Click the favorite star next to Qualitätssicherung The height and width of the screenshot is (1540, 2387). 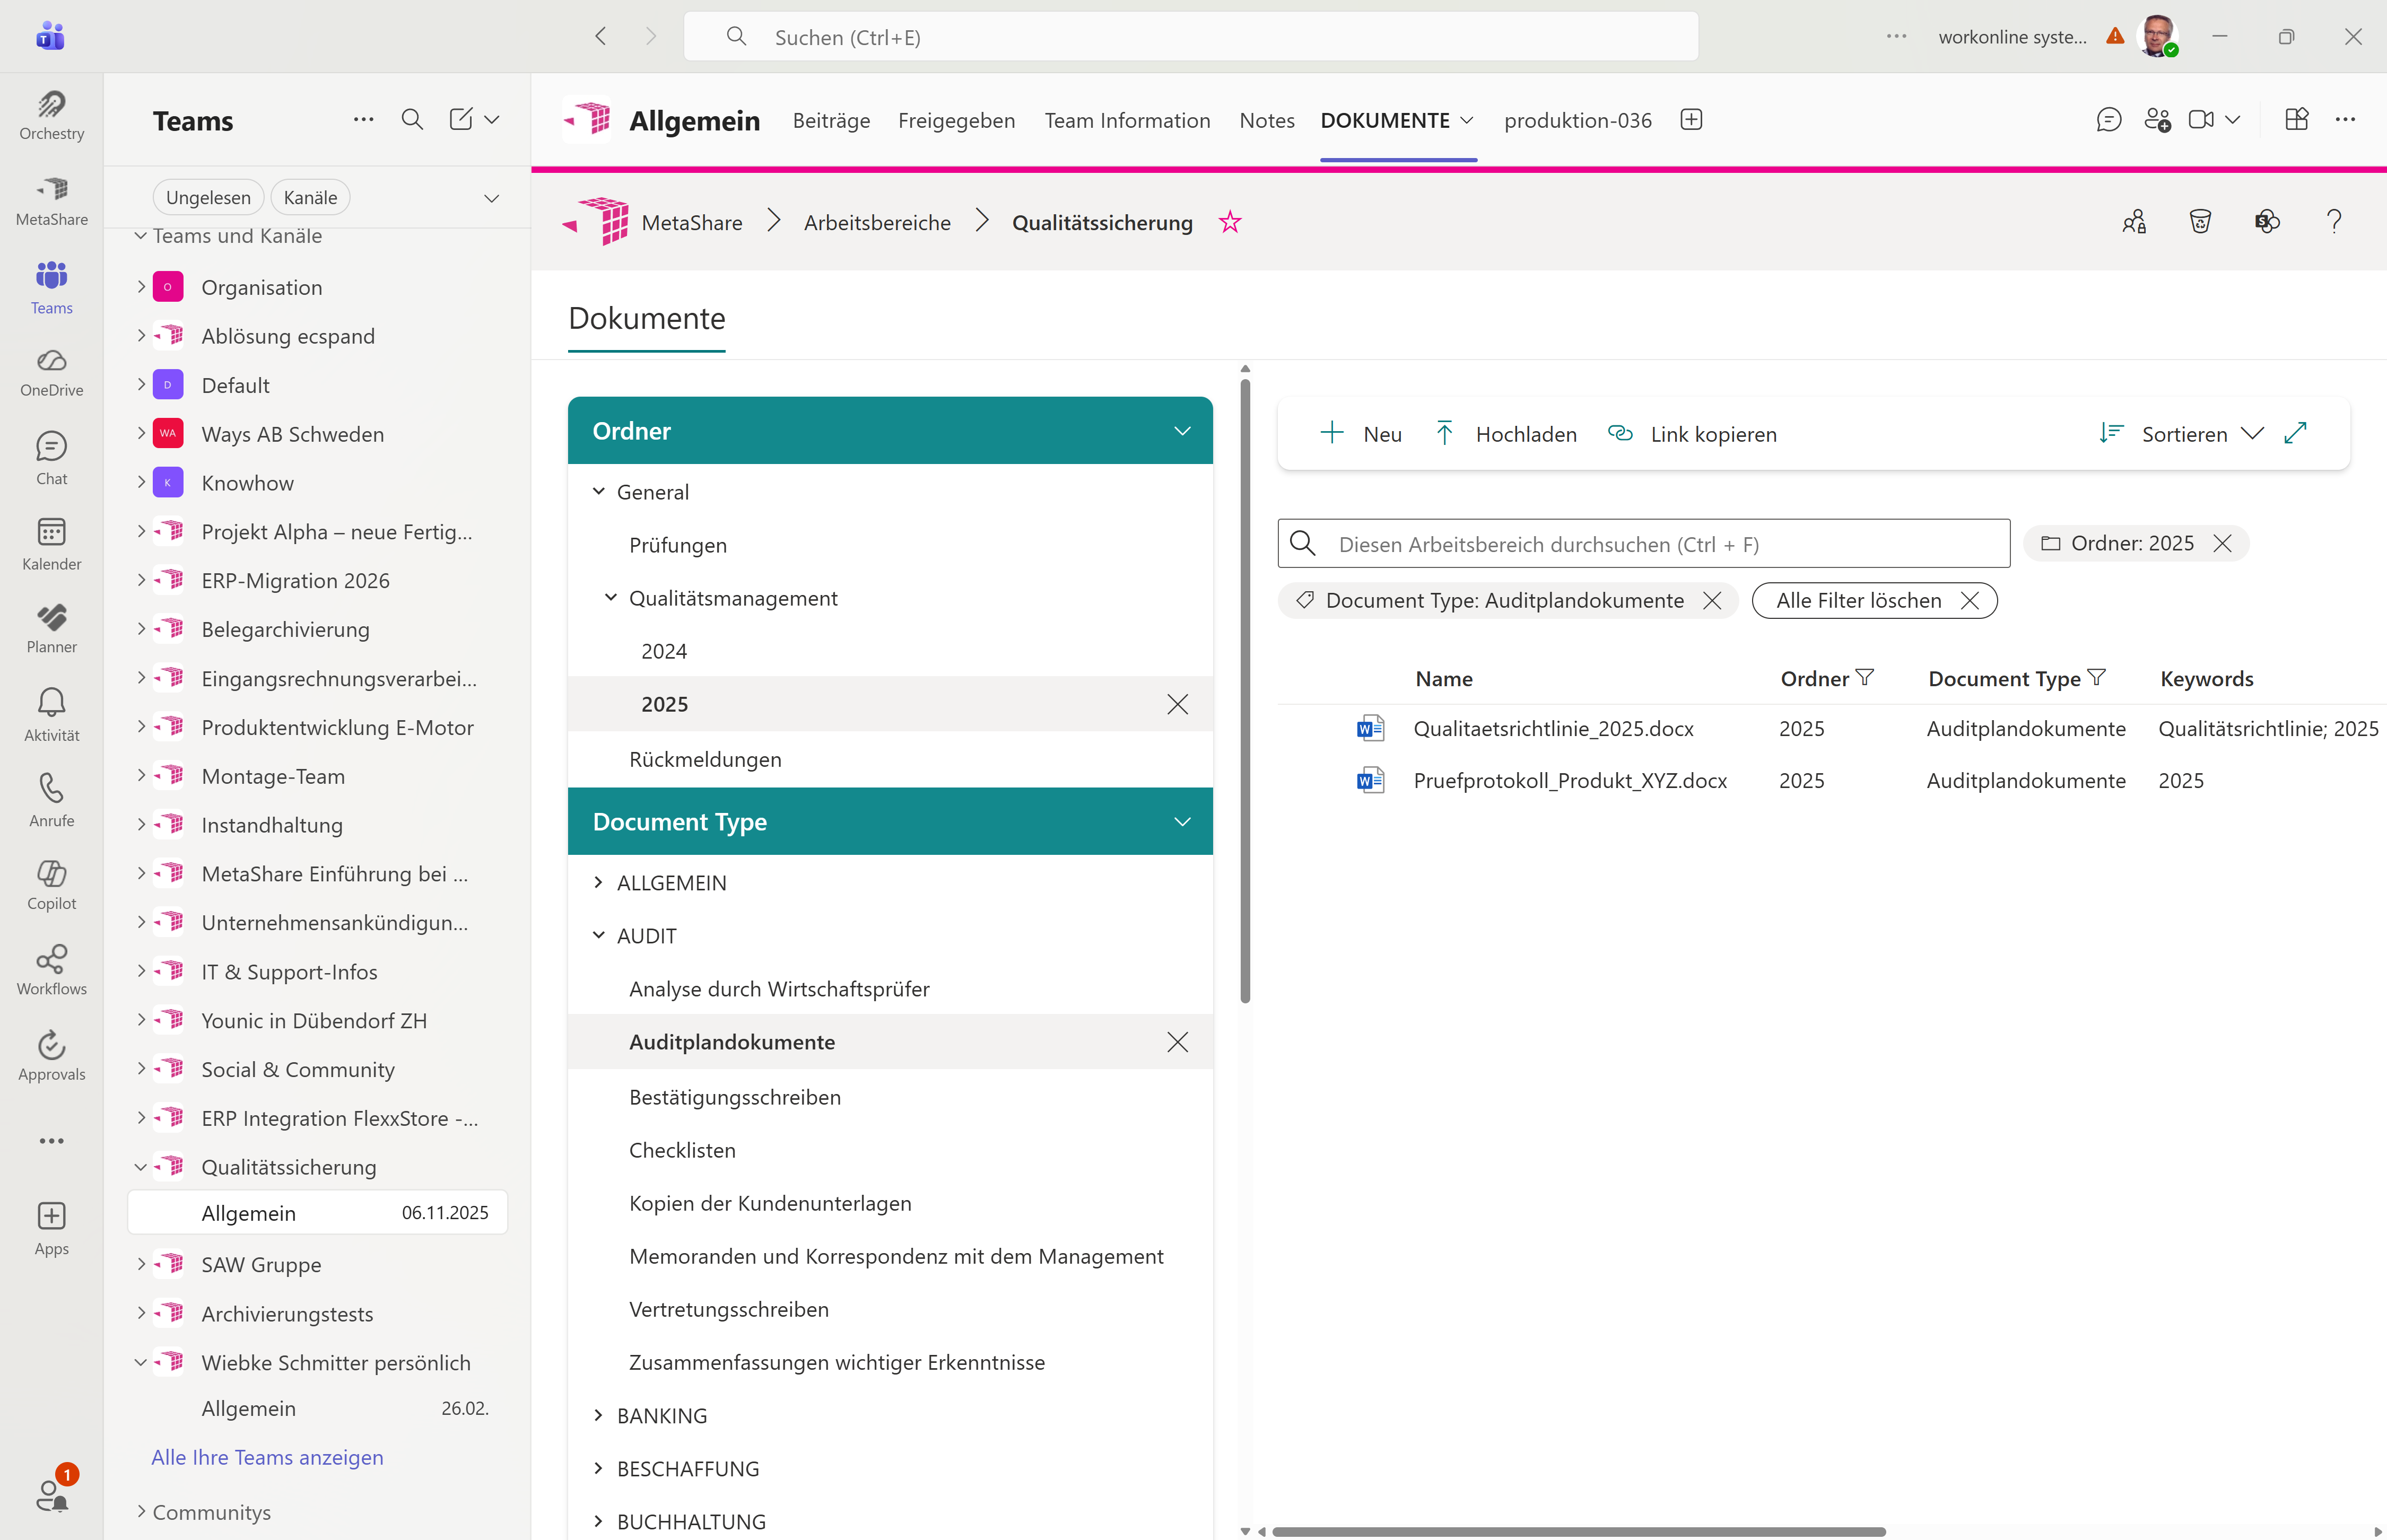(x=1230, y=222)
